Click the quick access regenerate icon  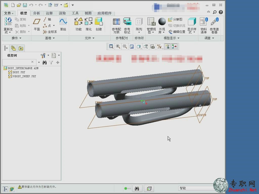[50, 5]
